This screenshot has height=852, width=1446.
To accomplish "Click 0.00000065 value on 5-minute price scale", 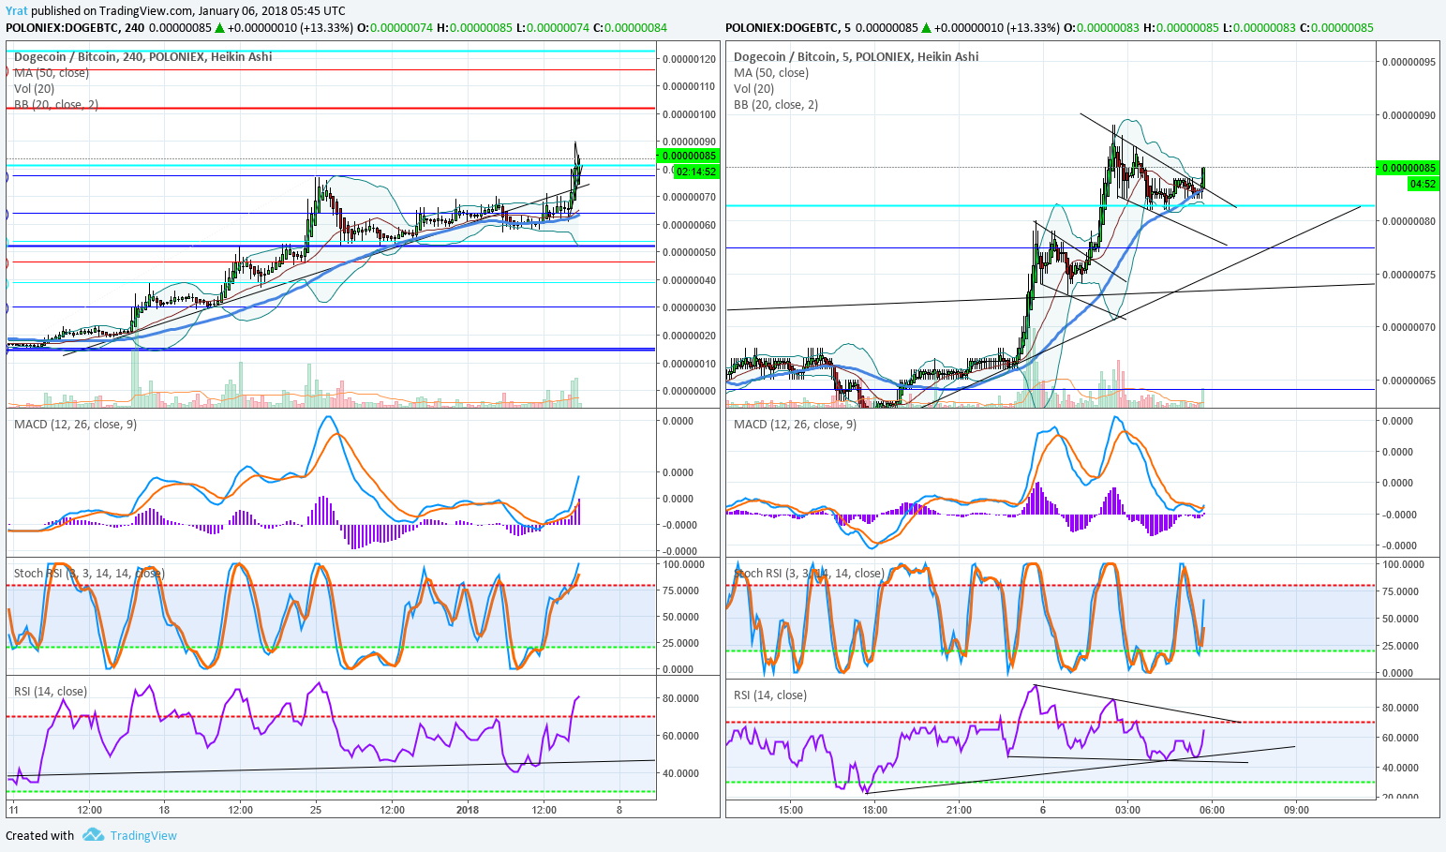I will [1408, 381].
